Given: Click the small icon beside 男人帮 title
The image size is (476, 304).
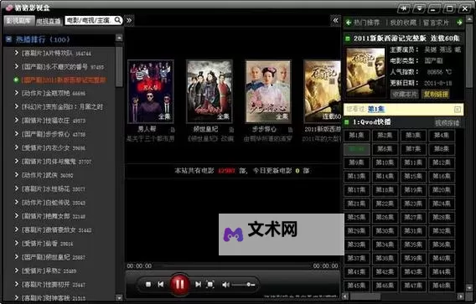Looking at the screenshot, I should (173, 130).
